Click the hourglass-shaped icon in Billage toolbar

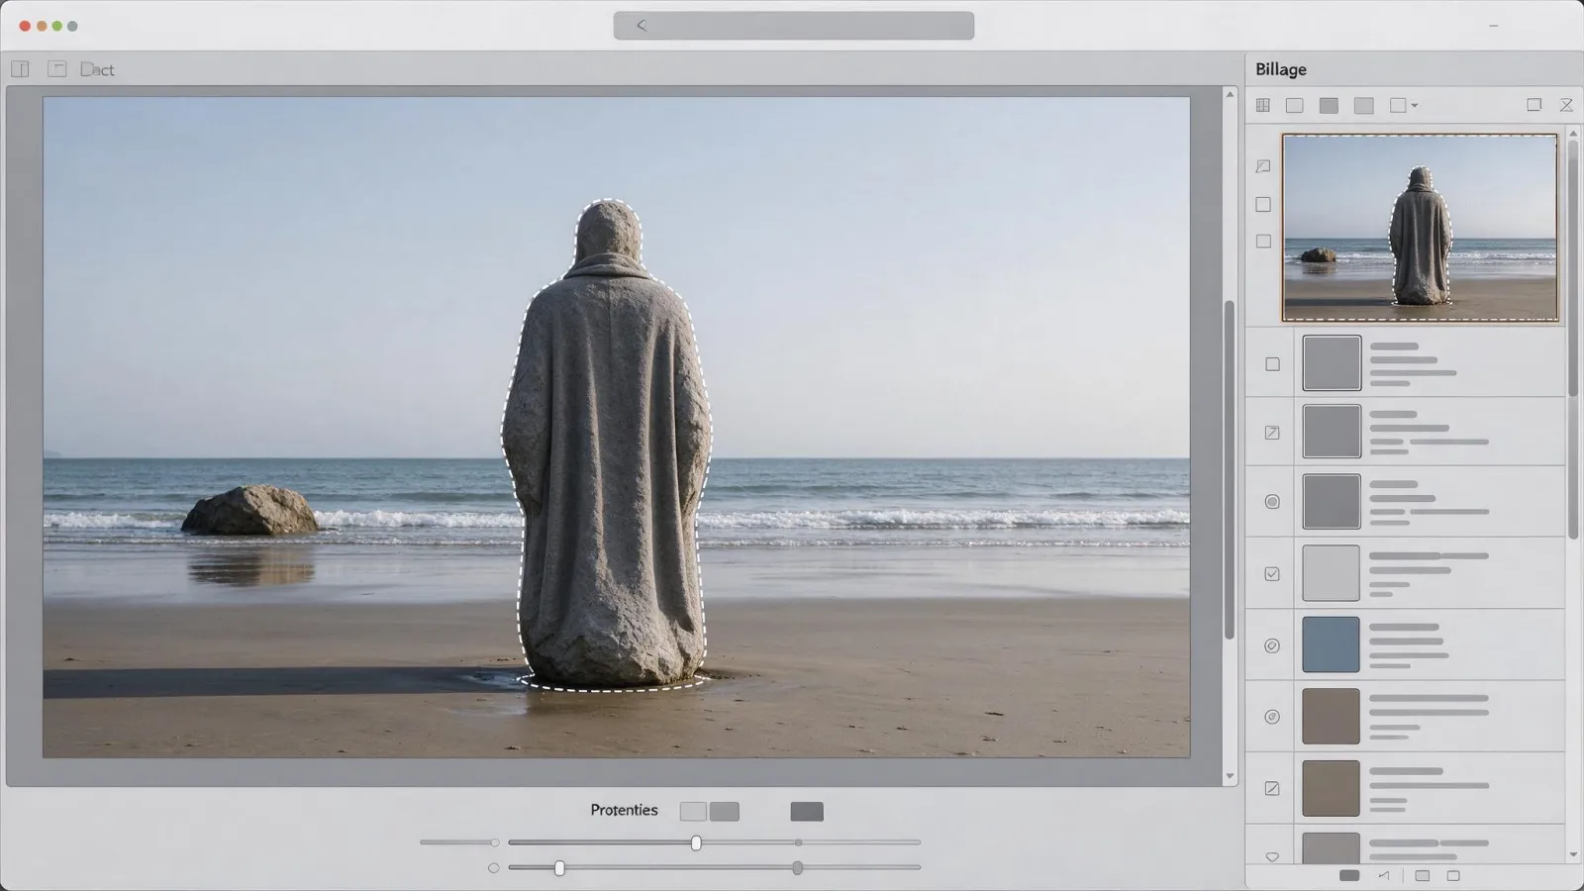(x=1566, y=105)
